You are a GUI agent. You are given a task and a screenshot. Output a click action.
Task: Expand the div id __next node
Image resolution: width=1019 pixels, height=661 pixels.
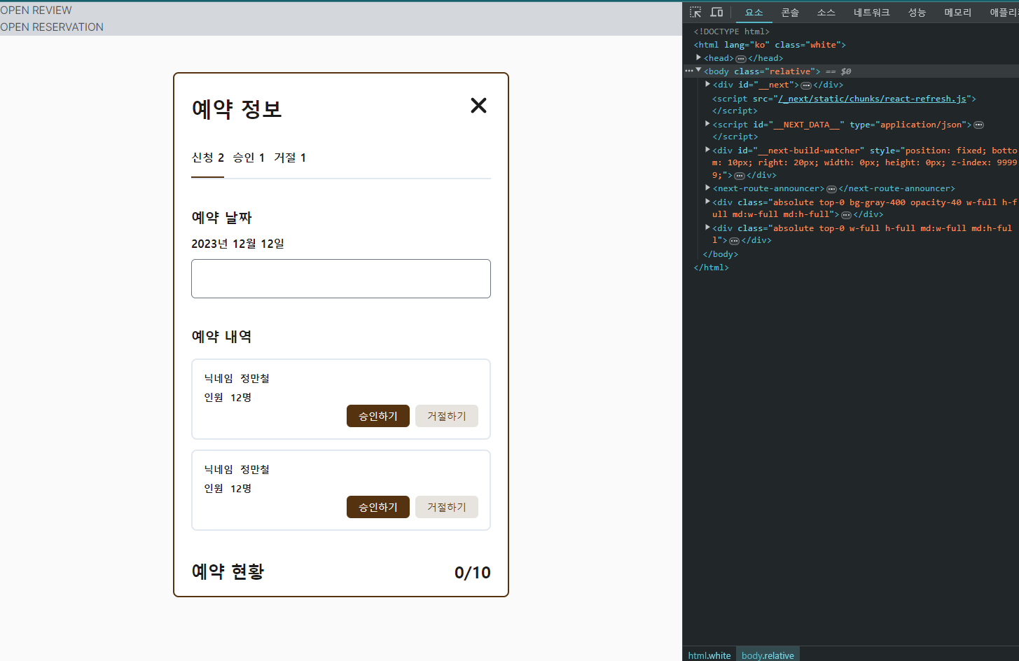click(x=707, y=84)
